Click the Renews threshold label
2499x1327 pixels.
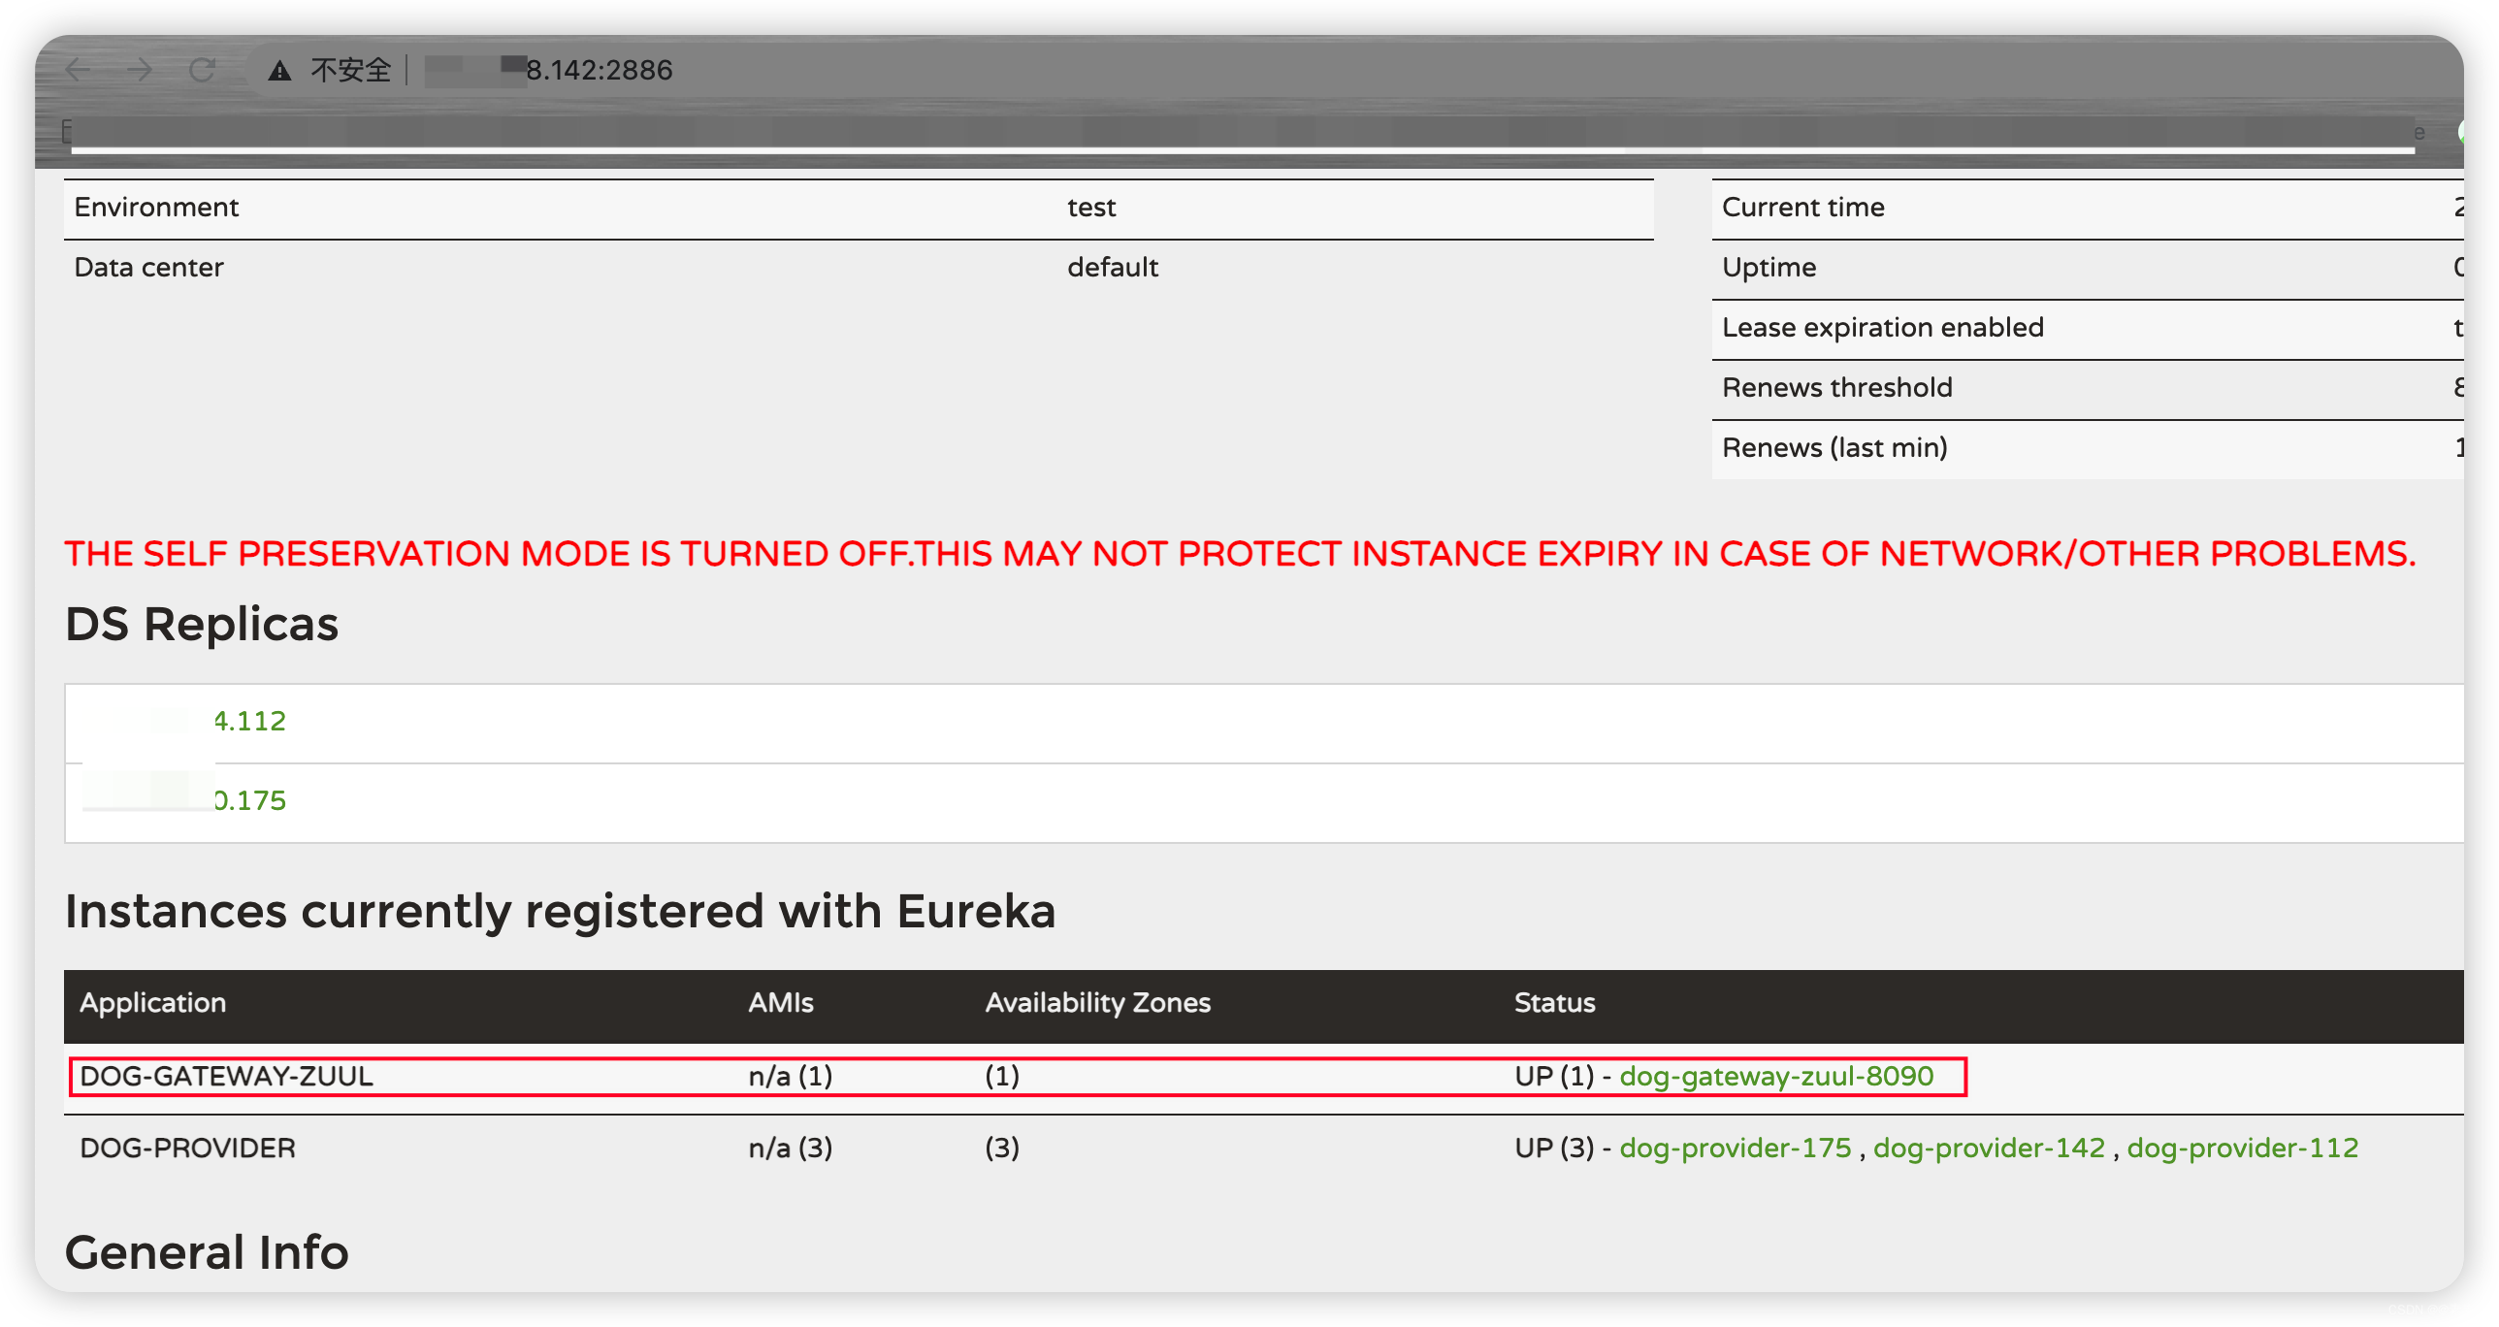(x=1836, y=388)
